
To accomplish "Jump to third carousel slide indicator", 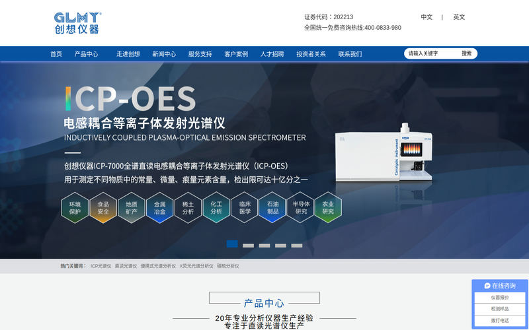I will [x=264, y=246].
